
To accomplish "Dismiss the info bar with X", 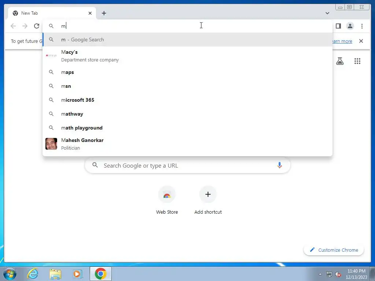I will tap(361, 41).
